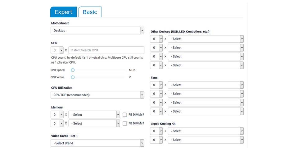Click the Instant Search CPU field
Image resolution: width=298 pixels, height=151 pixels.
pyautogui.click(x=106, y=50)
